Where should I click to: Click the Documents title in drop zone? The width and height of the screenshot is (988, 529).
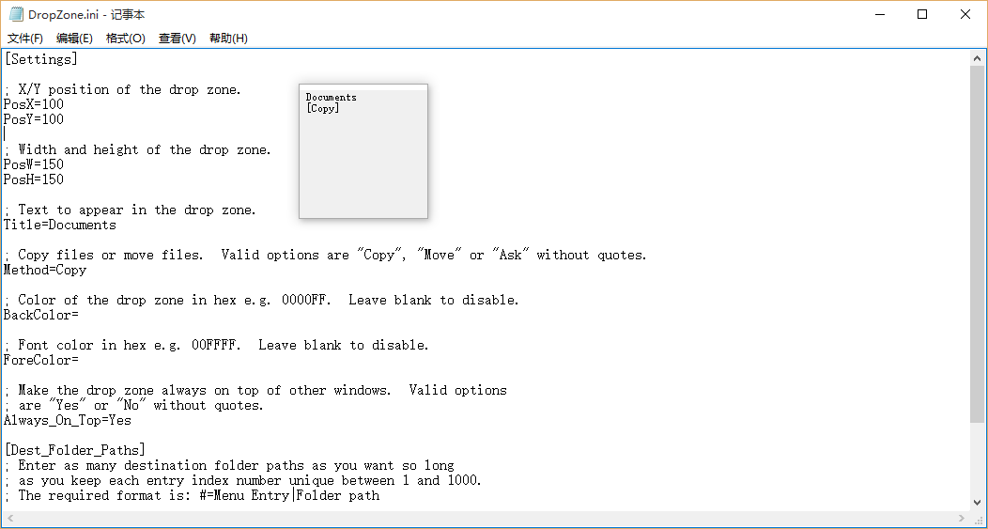click(x=331, y=97)
